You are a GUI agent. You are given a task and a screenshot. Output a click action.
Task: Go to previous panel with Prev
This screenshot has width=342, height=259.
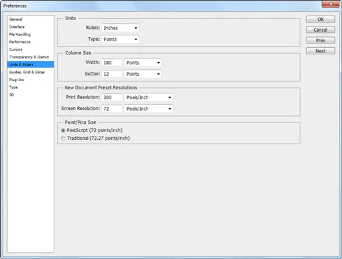tap(321, 41)
